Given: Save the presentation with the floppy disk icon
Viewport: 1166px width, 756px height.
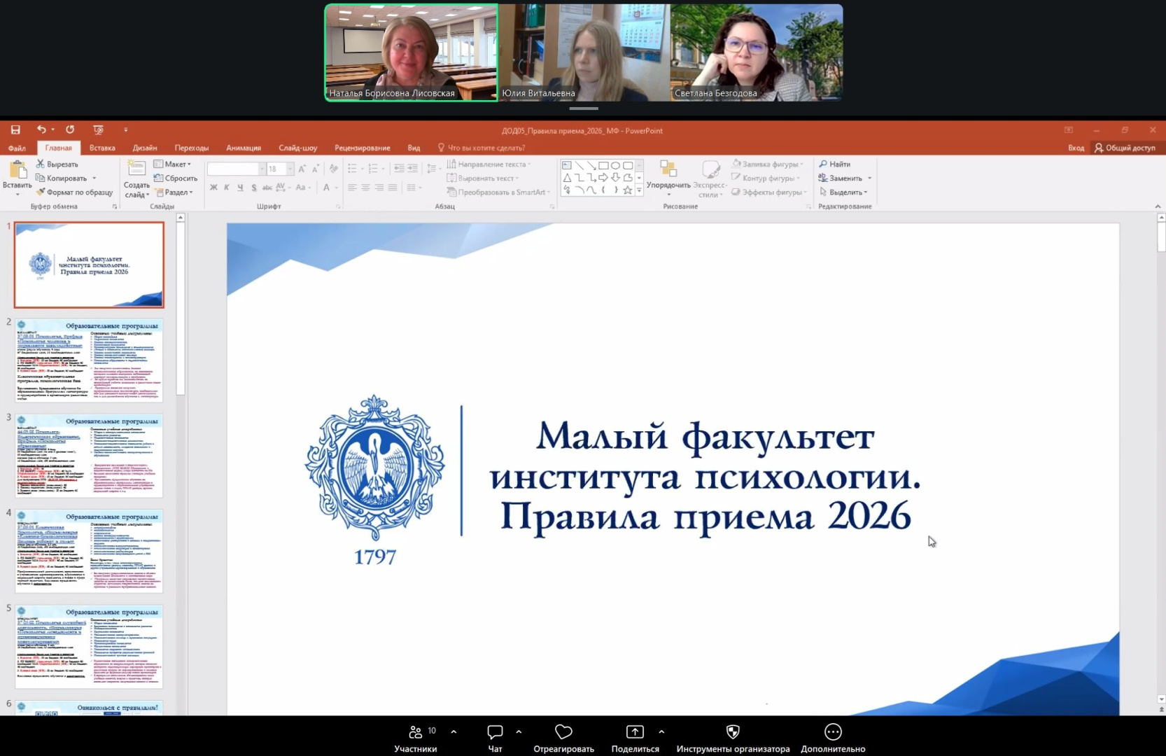Looking at the screenshot, I should coord(15,129).
